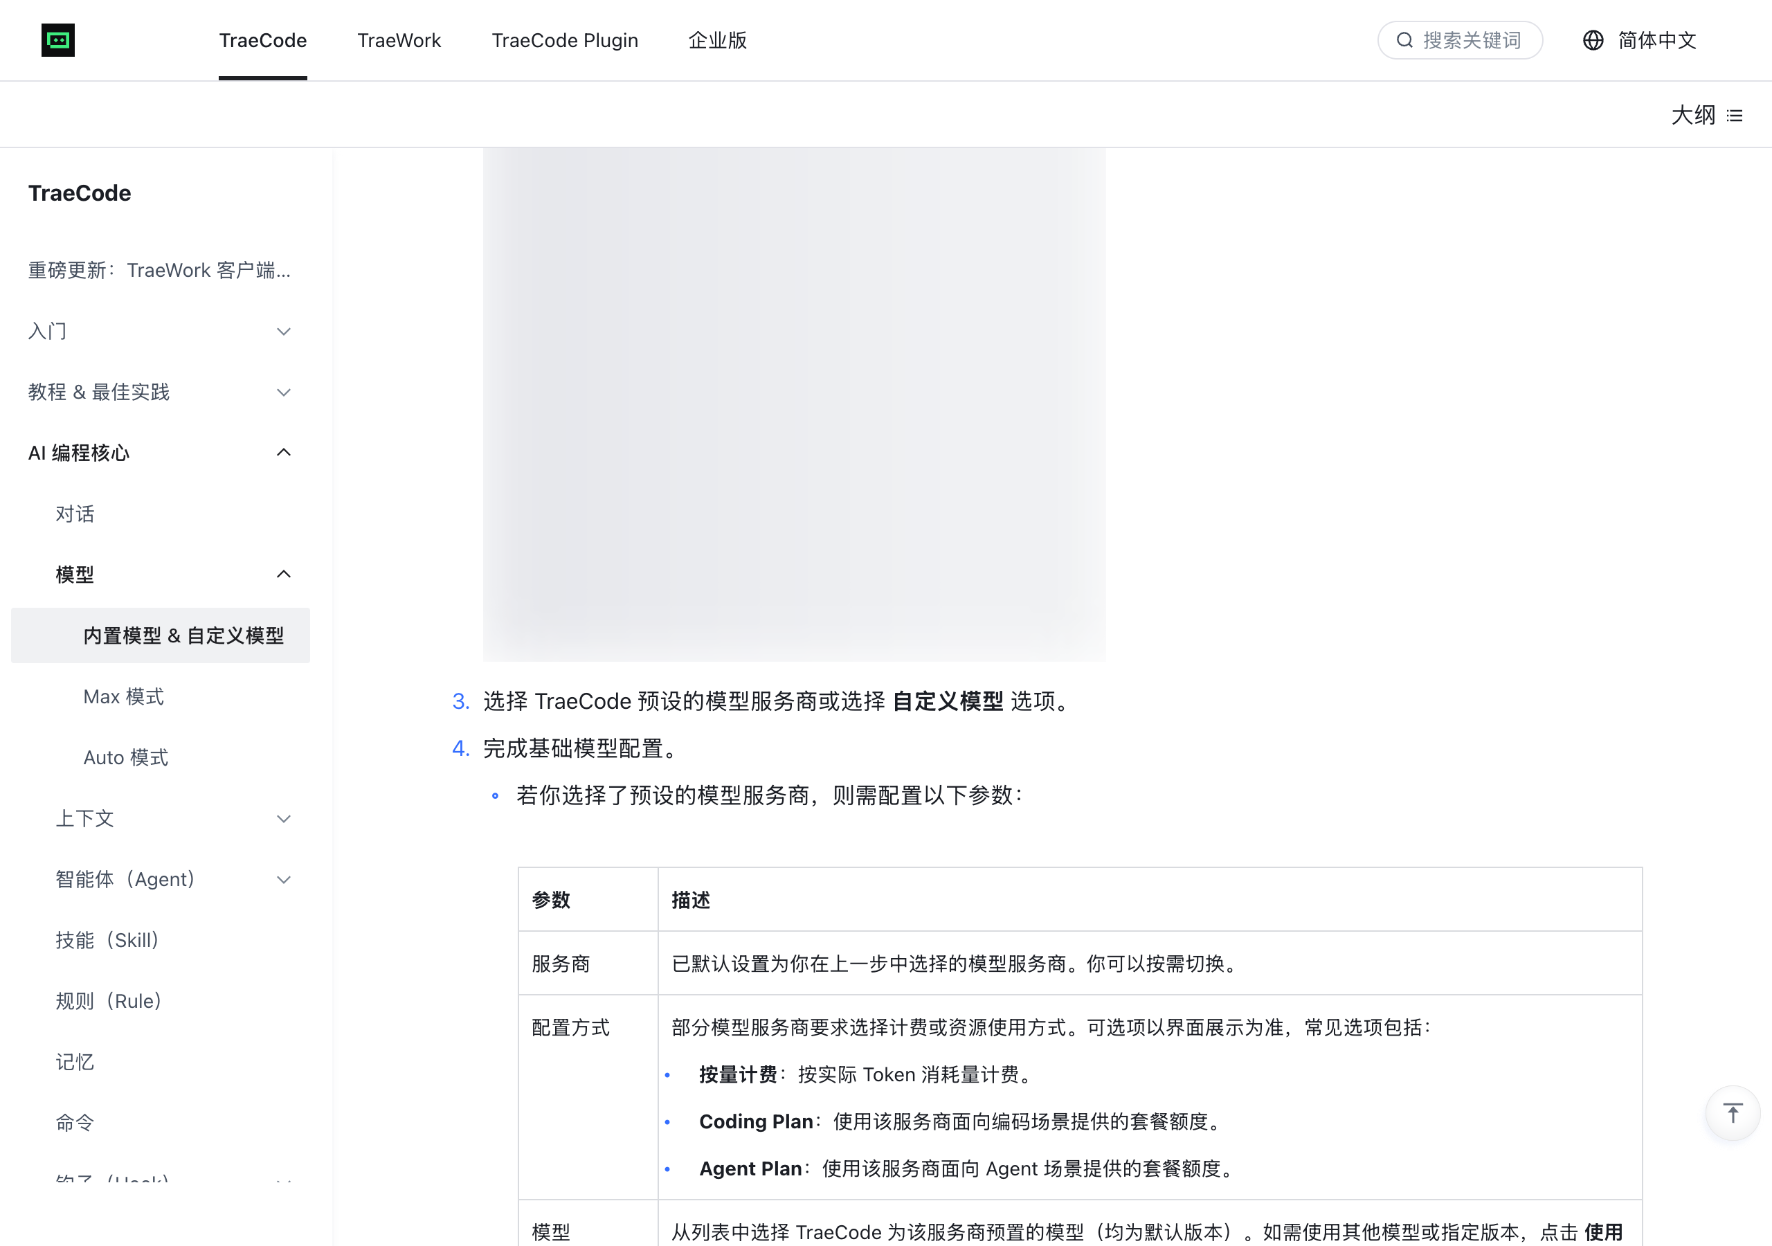Image resolution: width=1772 pixels, height=1246 pixels.
Task: Click the green TraeCode logo icon
Action: 58,40
